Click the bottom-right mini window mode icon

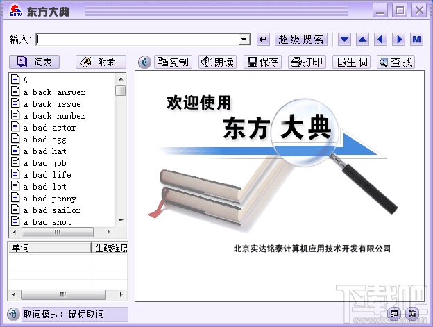394,314
